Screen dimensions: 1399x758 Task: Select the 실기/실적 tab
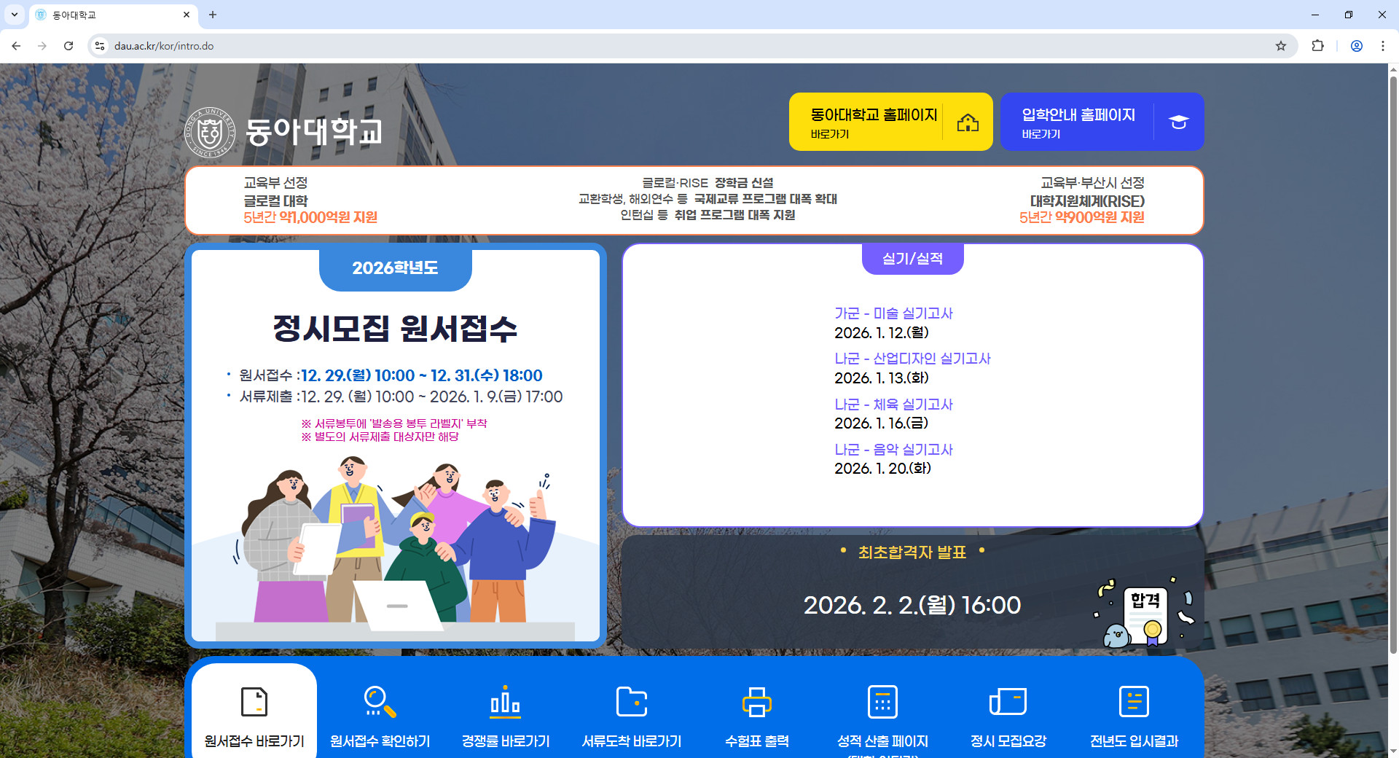(x=912, y=259)
